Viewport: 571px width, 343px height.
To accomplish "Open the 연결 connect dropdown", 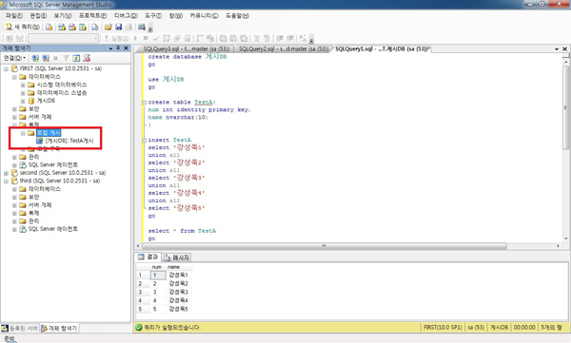I will (x=14, y=58).
